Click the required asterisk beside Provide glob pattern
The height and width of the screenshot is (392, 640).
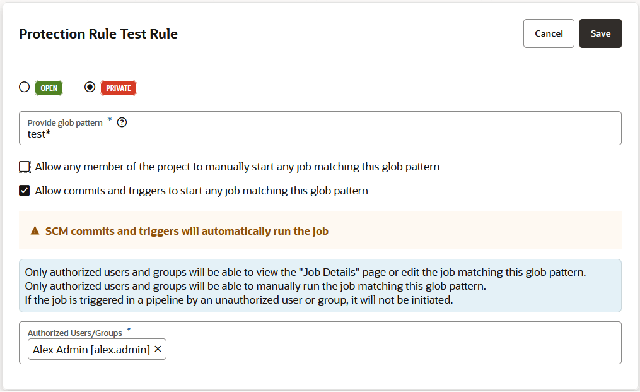click(108, 120)
